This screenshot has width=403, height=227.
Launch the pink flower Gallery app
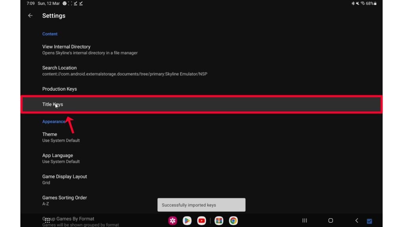(172, 221)
